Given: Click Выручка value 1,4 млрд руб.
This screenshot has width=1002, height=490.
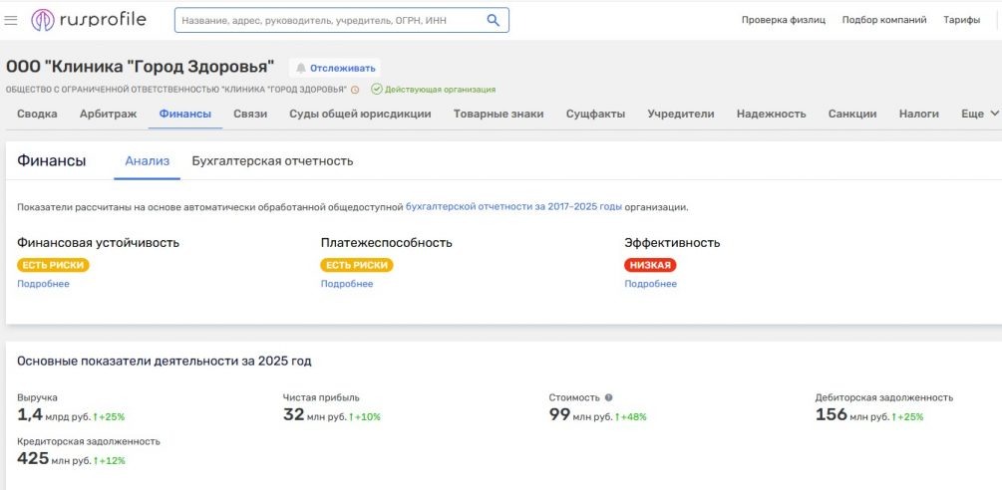Looking at the screenshot, I should pyautogui.click(x=54, y=415).
